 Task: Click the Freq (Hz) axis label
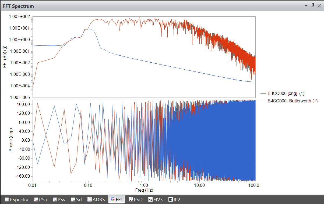click(x=144, y=190)
